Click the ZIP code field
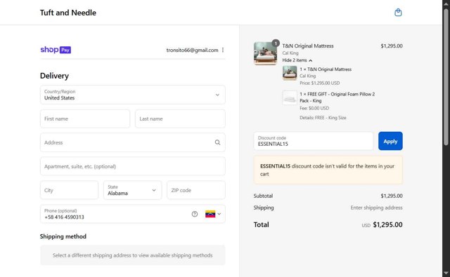Screen dimensions: 450x277 pyautogui.click(x=196, y=190)
